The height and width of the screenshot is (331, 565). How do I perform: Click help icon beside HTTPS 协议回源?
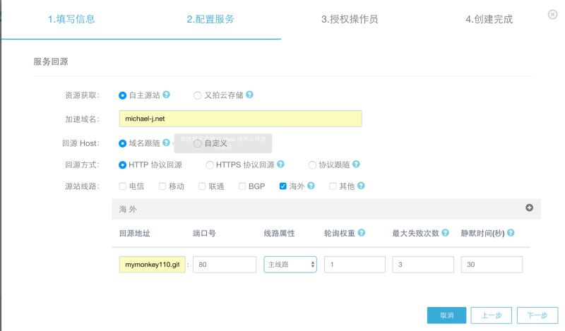(x=281, y=164)
